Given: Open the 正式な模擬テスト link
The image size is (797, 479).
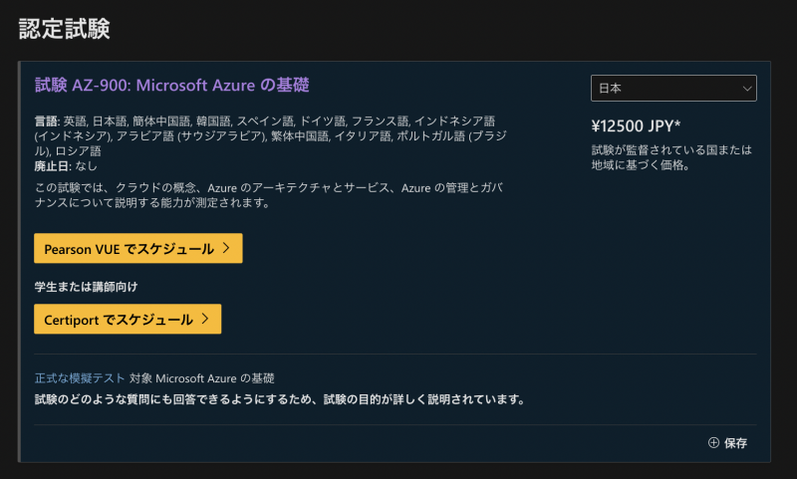Looking at the screenshot, I should (80, 378).
